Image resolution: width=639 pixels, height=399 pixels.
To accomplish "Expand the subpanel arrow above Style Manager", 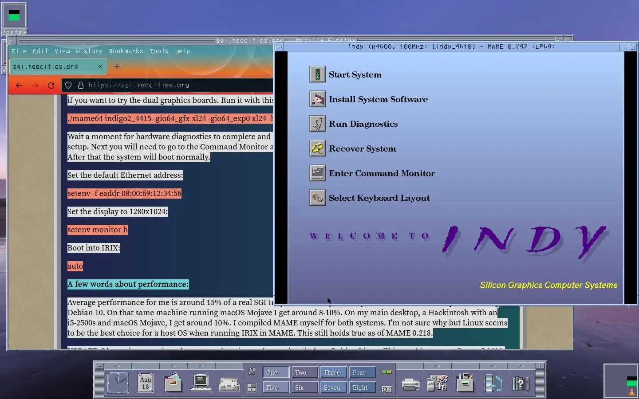I will pos(437,366).
